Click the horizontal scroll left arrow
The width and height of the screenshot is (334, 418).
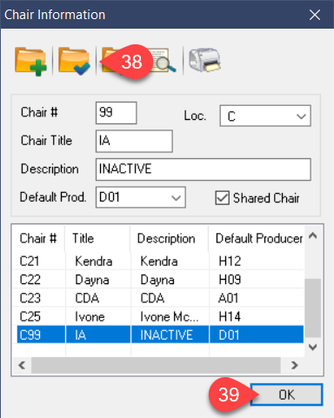pos(22,365)
